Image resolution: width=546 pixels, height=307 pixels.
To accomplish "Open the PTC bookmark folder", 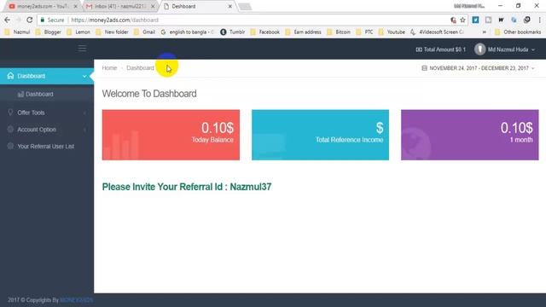I will point(364,32).
